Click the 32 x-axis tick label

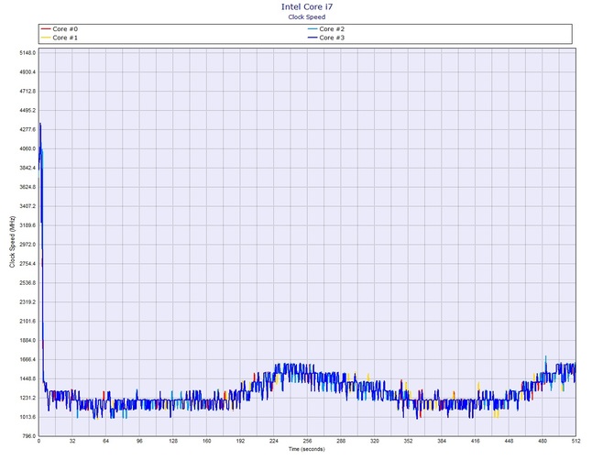(x=72, y=441)
